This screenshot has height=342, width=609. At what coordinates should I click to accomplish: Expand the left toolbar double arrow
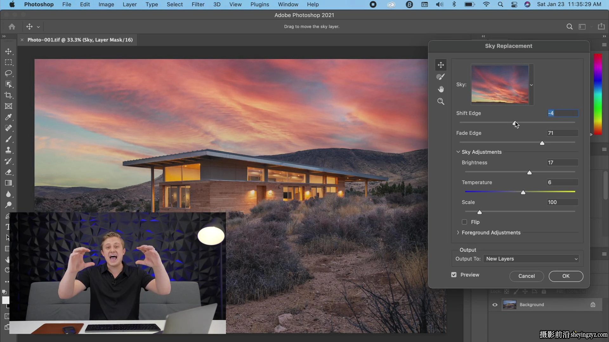click(x=4, y=36)
